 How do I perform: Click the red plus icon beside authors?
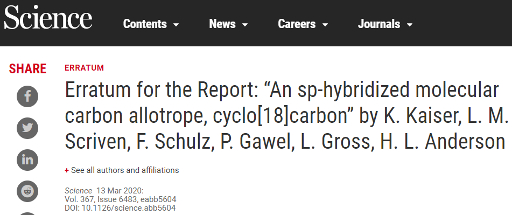(67, 170)
